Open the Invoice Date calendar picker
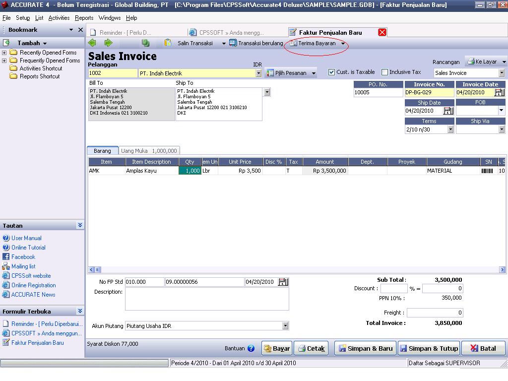Screen dimensions: 508x381 pos(500,93)
